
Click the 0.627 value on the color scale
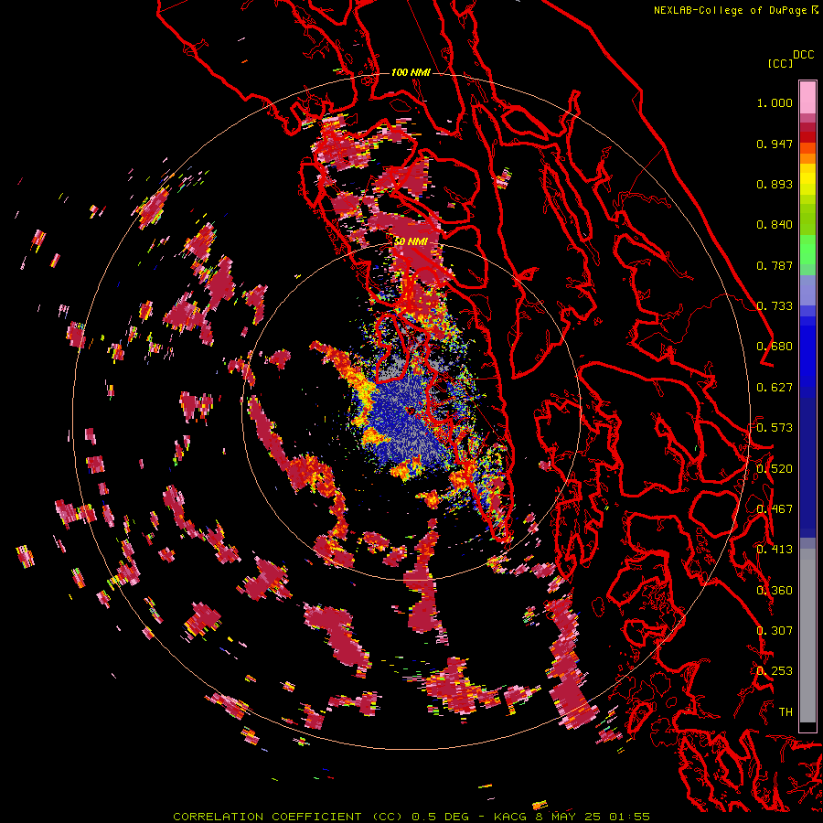click(775, 388)
